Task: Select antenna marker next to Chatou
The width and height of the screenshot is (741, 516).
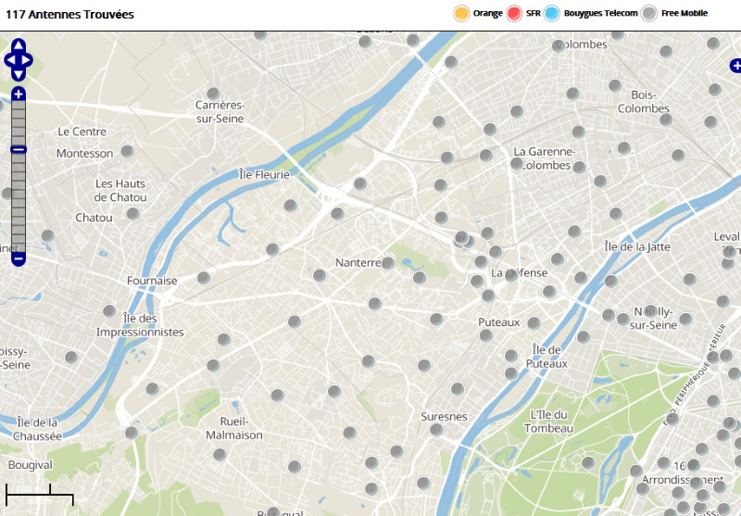Action: pyautogui.click(x=133, y=214)
